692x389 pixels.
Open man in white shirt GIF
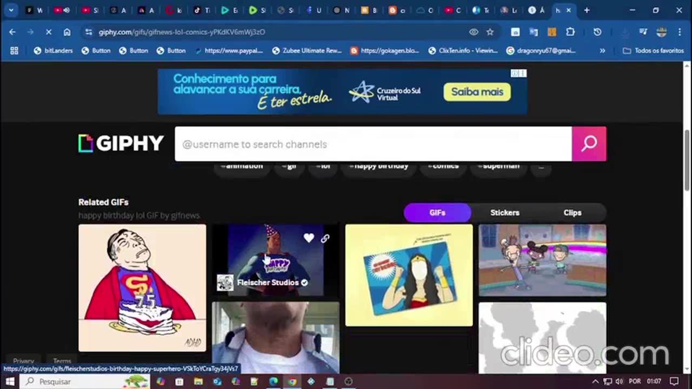tap(276, 338)
